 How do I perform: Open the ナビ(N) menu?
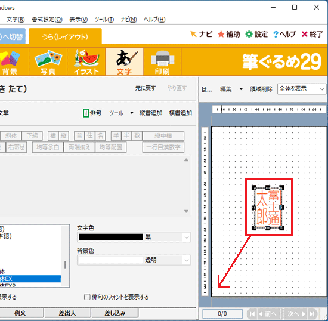pyautogui.click(x=129, y=20)
